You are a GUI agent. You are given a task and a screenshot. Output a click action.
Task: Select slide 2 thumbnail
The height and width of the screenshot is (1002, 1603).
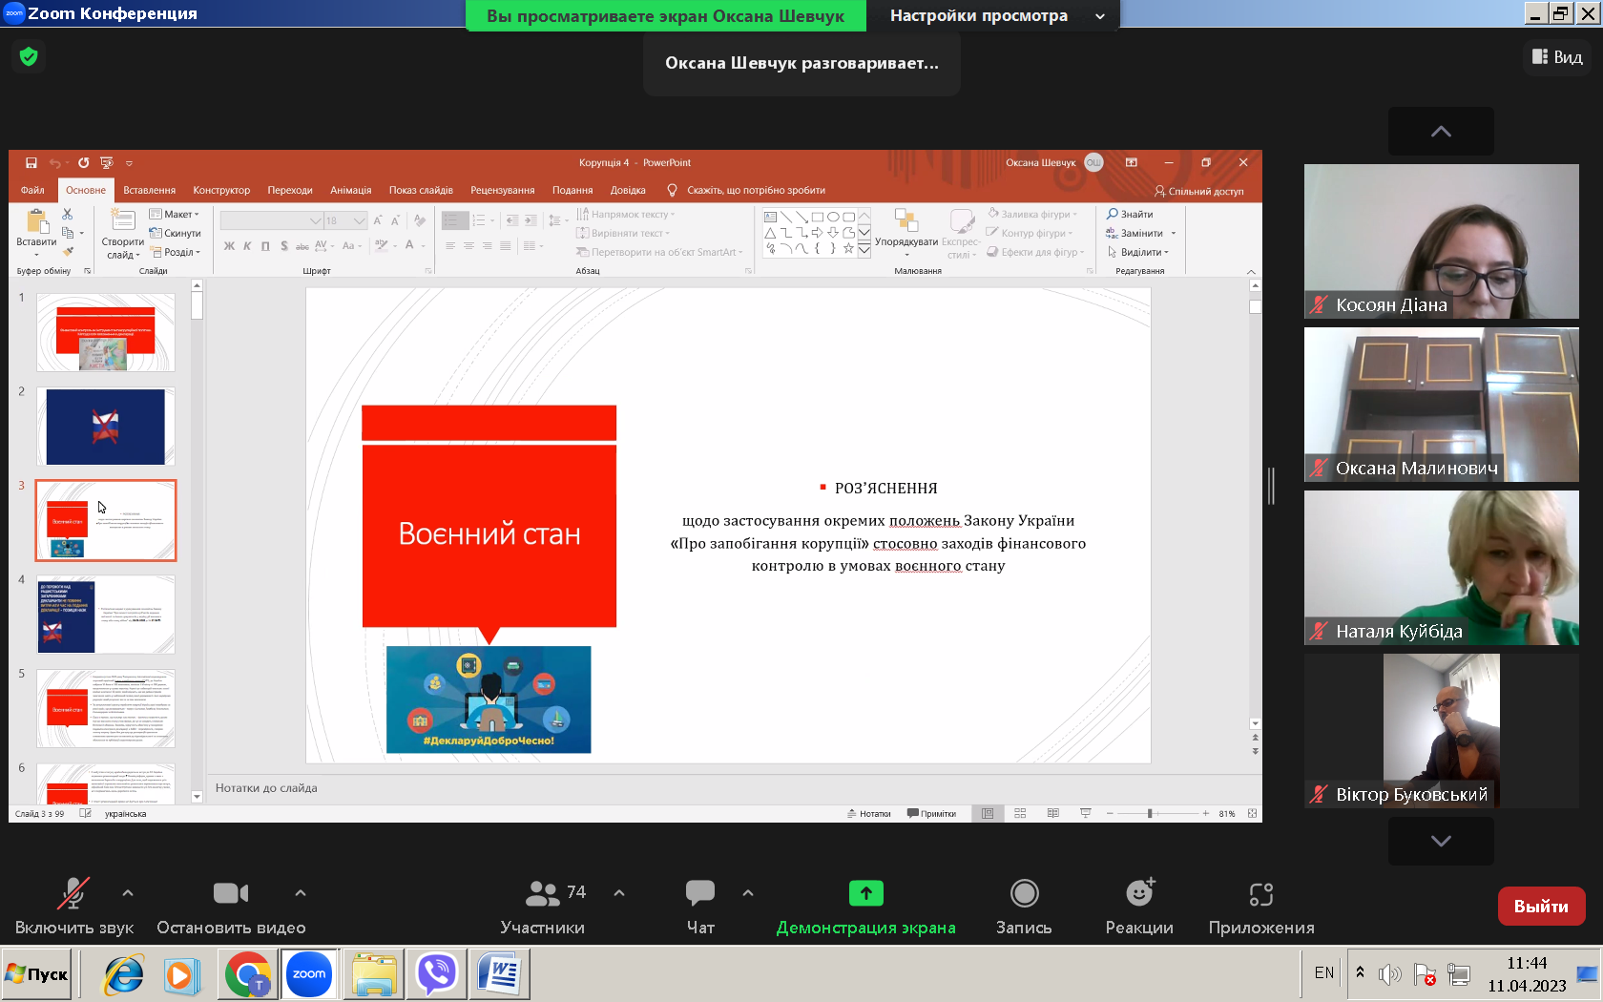tap(106, 427)
